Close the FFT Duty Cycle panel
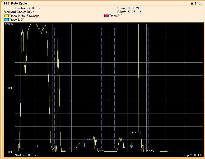Screen dimensions: 205x159 [x=201, y=3]
